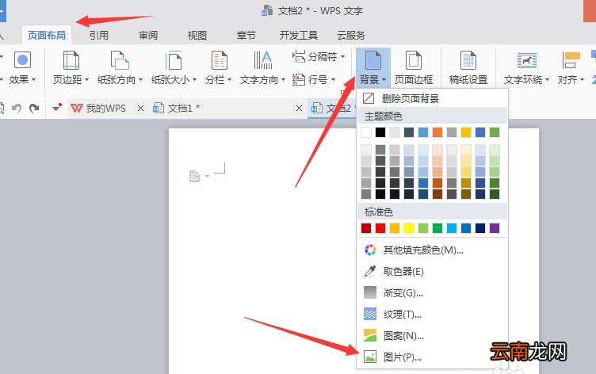Image resolution: width=596 pixels, height=374 pixels.
Task: Click the breaks (分隔符) icon
Action: pos(298,56)
